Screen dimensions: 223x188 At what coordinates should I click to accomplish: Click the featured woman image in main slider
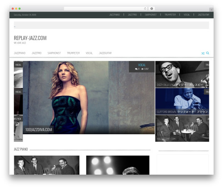click(x=89, y=97)
